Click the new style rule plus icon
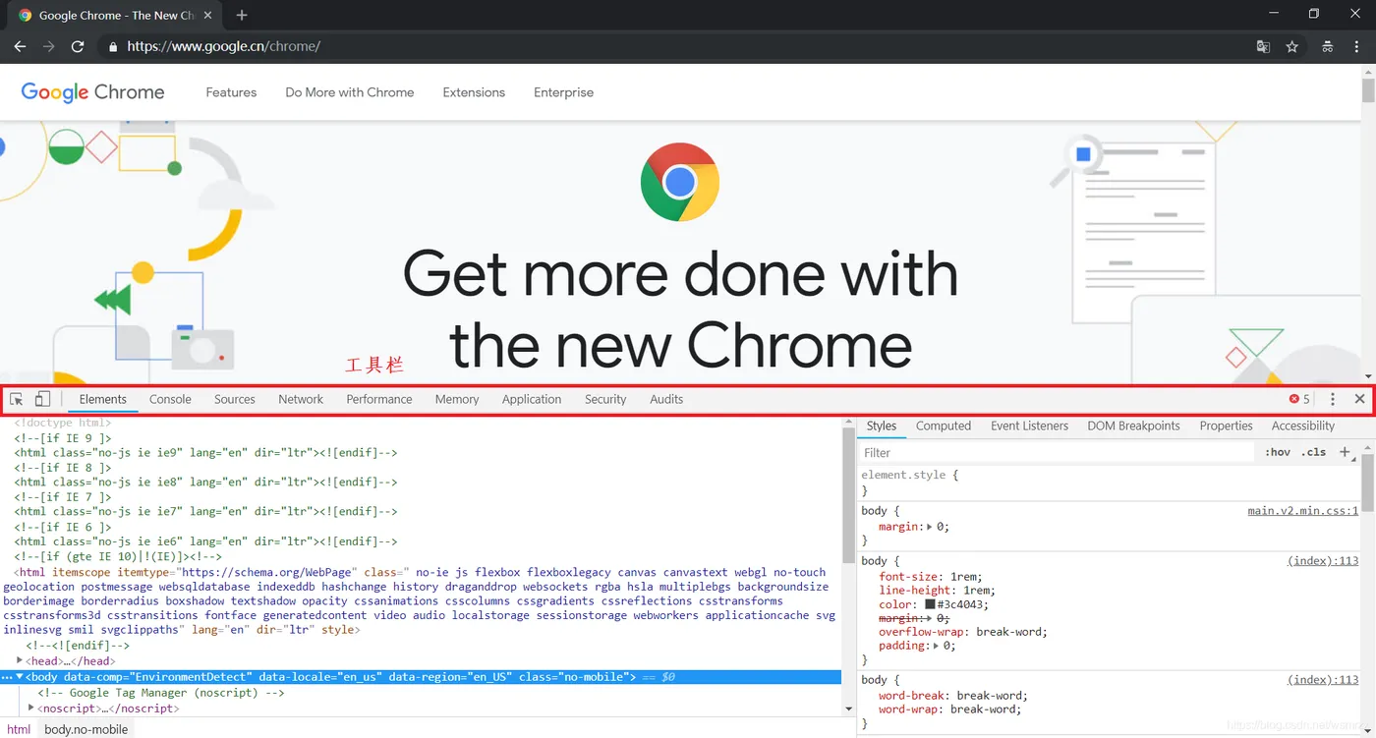The width and height of the screenshot is (1376, 738). 1346,452
